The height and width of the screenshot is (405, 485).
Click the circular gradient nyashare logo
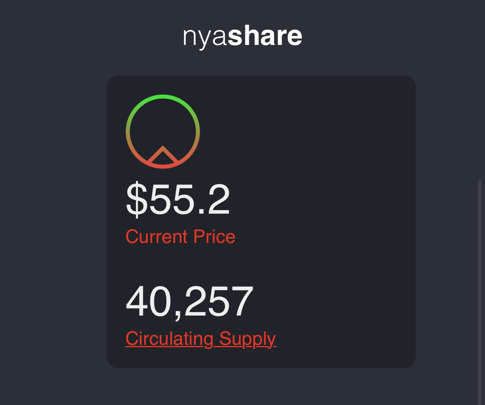[x=163, y=132]
